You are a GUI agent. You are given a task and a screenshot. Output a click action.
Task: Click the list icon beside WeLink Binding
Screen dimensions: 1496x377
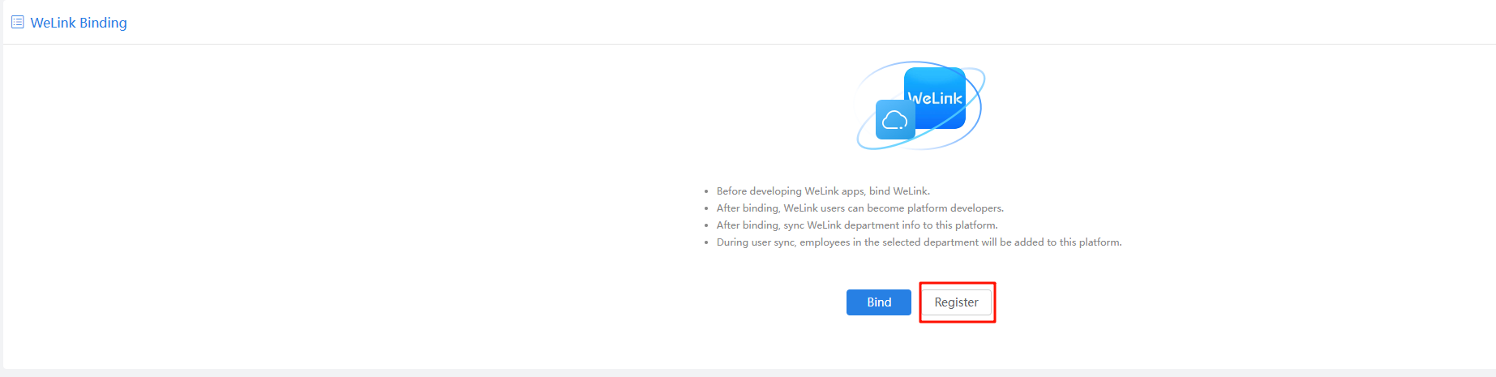(17, 22)
